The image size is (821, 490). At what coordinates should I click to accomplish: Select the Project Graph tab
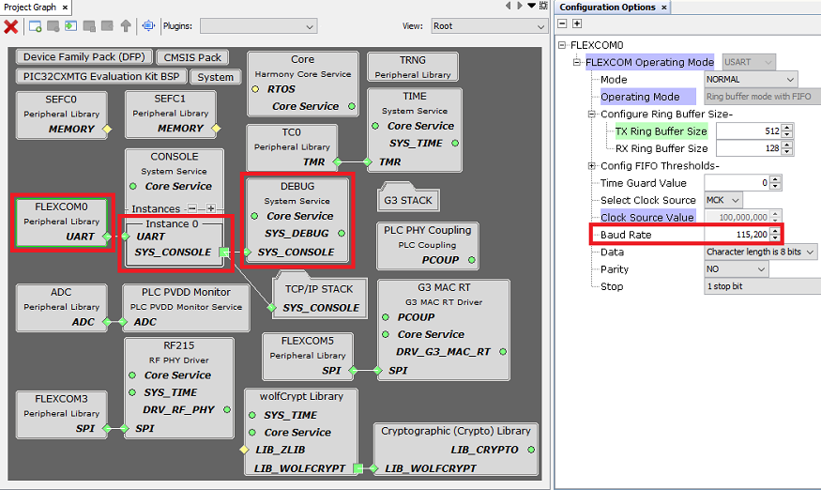(31, 8)
